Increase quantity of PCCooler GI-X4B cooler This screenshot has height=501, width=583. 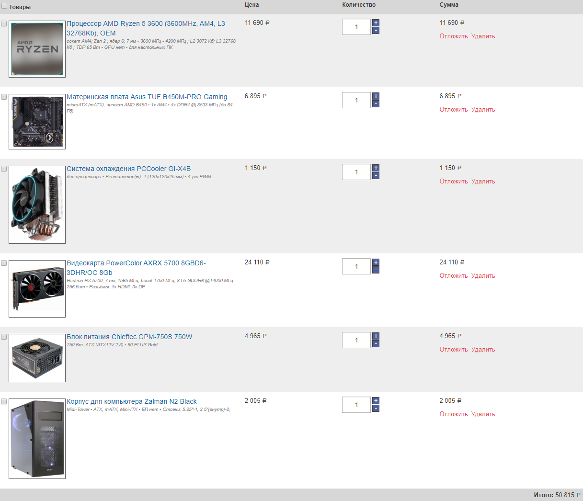(x=376, y=168)
